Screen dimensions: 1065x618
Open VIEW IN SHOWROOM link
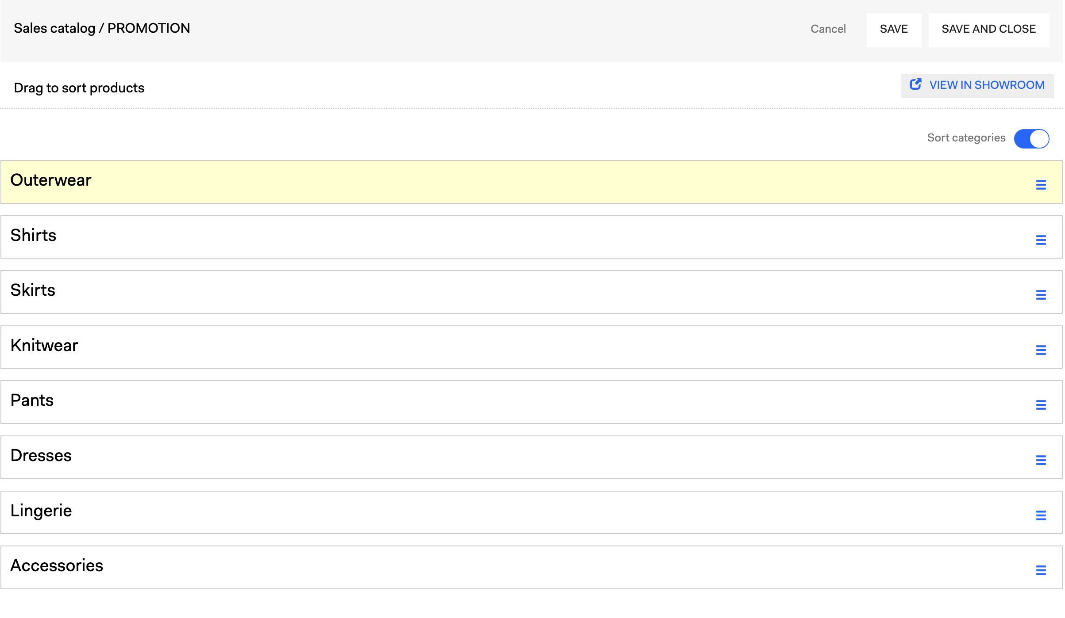point(977,85)
